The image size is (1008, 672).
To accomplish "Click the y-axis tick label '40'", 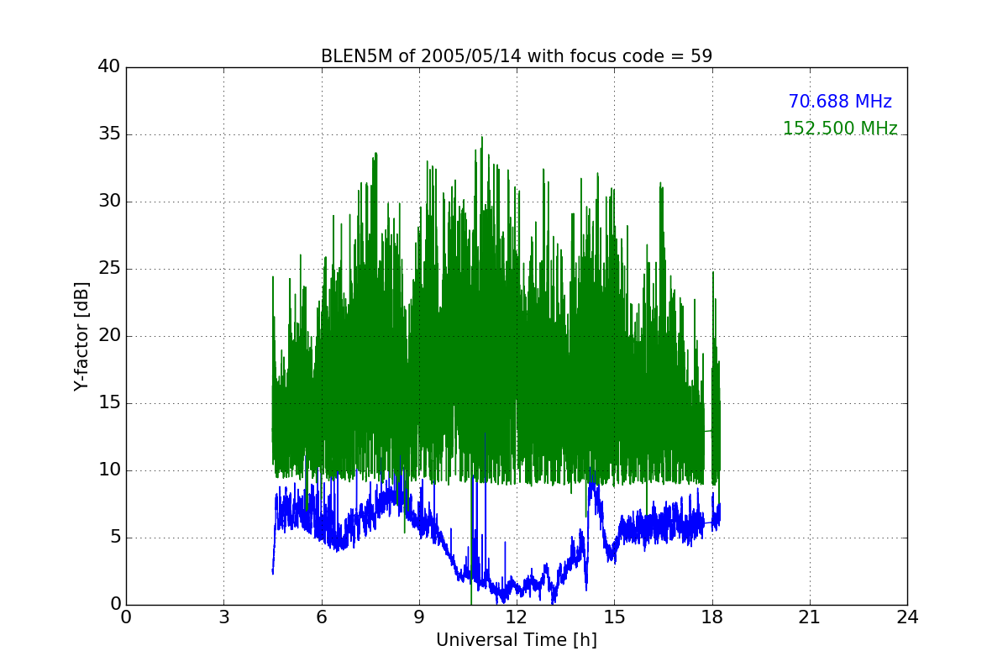I will pos(109,67).
